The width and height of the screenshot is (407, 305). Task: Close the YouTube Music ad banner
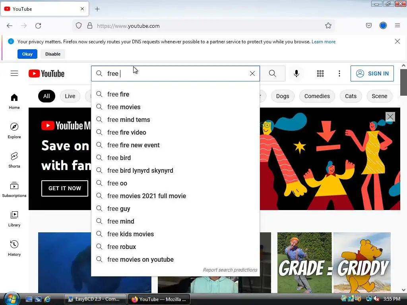pyautogui.click(x=390, y=117)
